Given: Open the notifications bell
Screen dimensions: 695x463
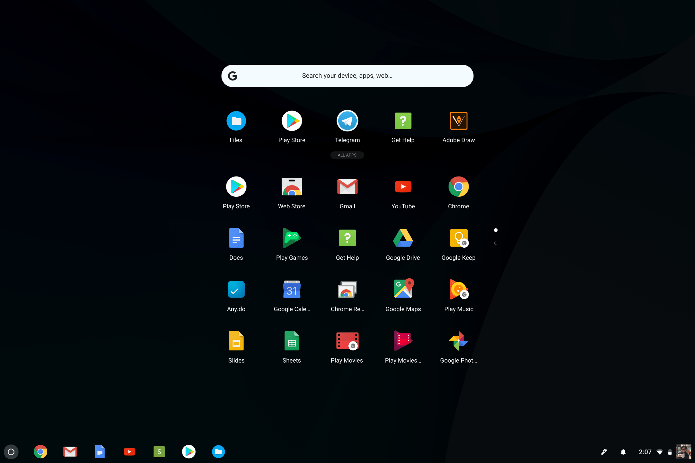Looking at the screenshot, I should click(x=623, y=451).
